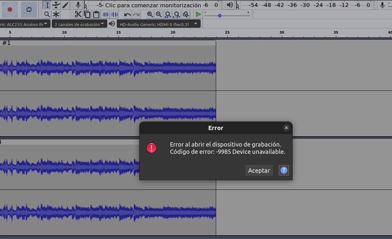Select the Envelope tool
392x239 pixels.
coord(56,5)
